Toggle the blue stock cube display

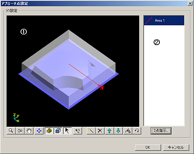58,131
